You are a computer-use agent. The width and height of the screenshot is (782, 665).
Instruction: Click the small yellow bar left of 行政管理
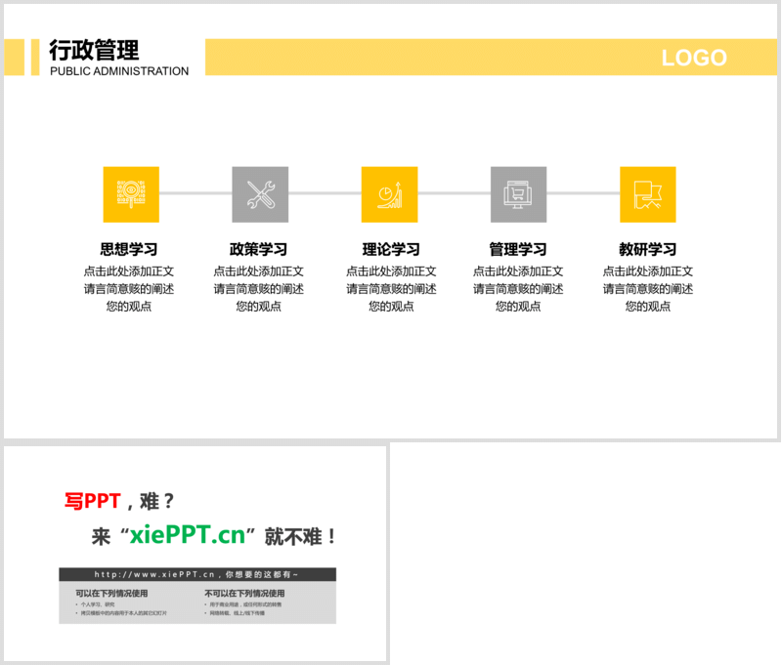click(35, 57)
